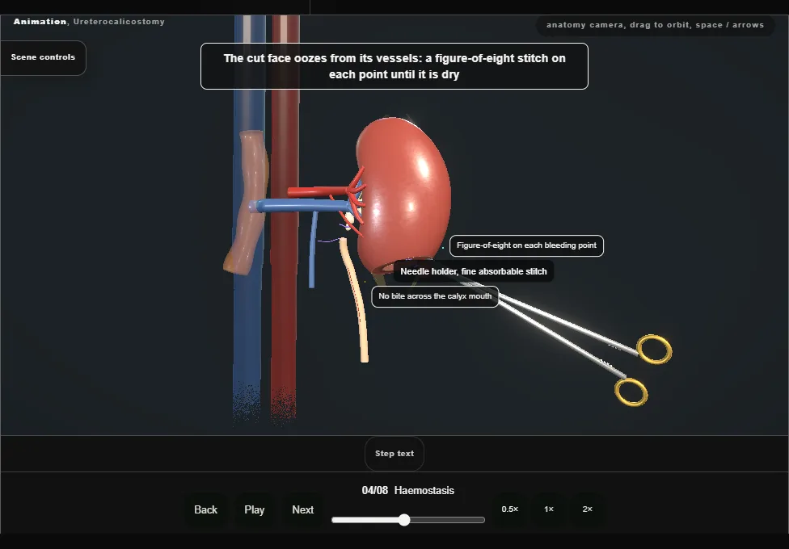Play the animation
789x549 pixels.
pos(254,509)
